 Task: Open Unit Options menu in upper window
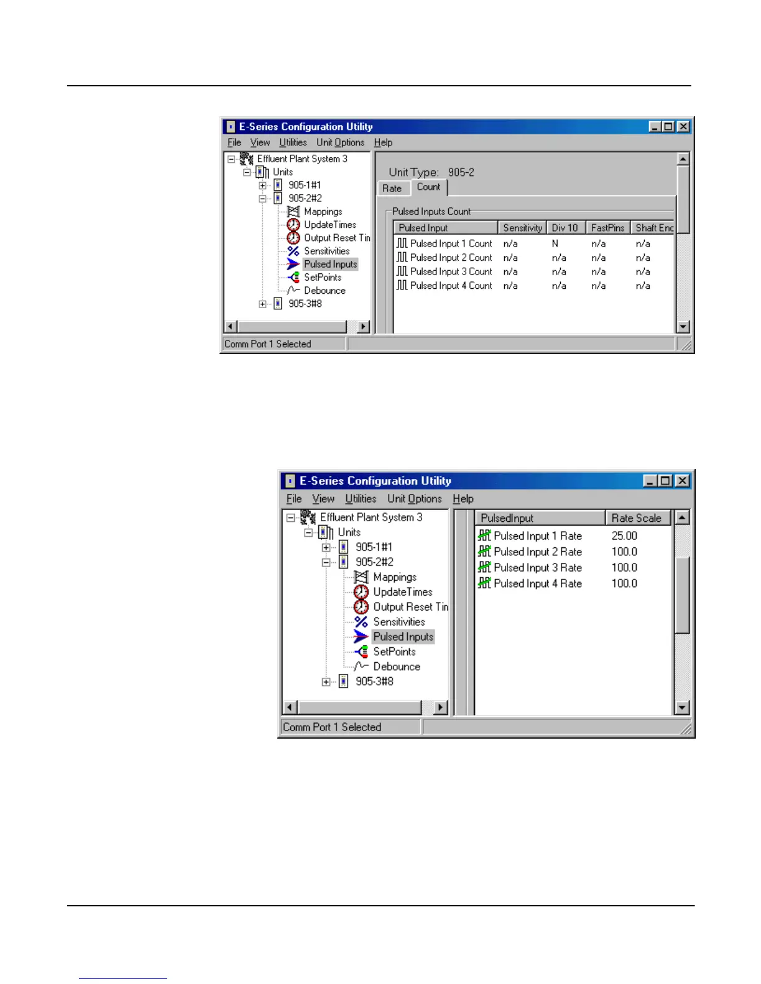(x=340, y=142)
